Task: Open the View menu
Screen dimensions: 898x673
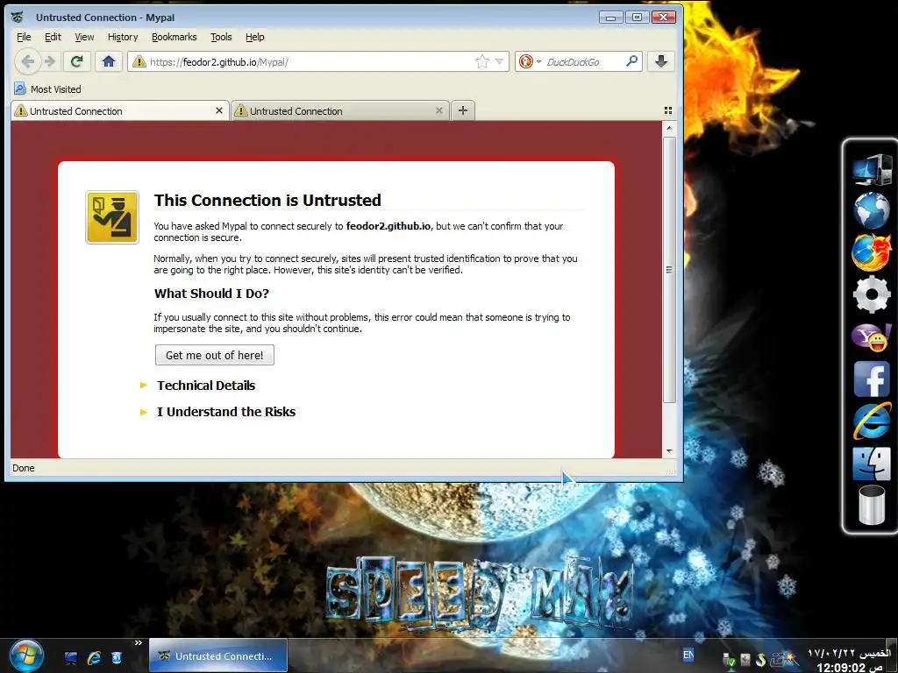Action: (x=84, y=37)
